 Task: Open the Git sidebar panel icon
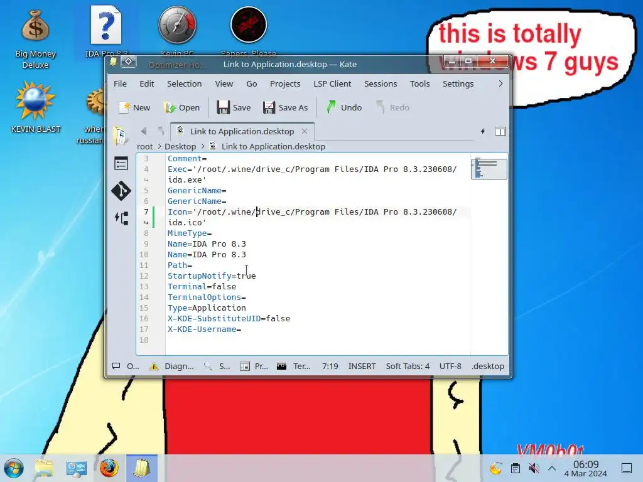pyautogui.click(x=121, y=191)
